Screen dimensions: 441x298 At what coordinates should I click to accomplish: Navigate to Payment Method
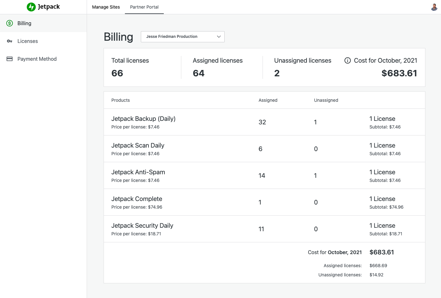click(x=37, y=59)
